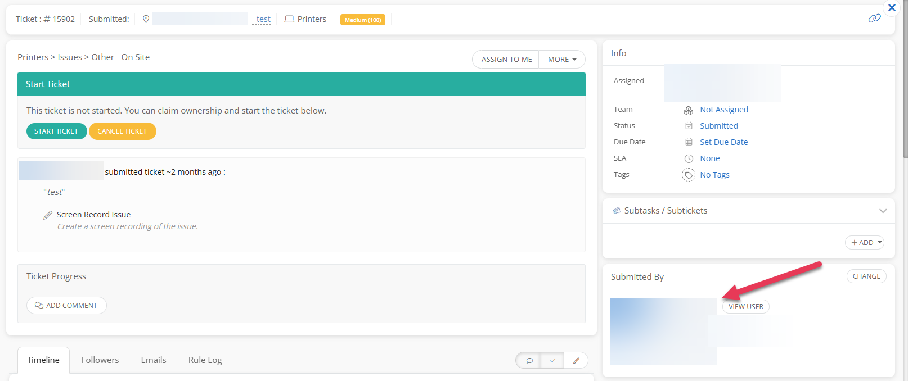Image resolution: width=908 pixels, height=381 pixels.
Task: Collapse the Subtasks / Subtickets panel
Action: pos(883,211)
